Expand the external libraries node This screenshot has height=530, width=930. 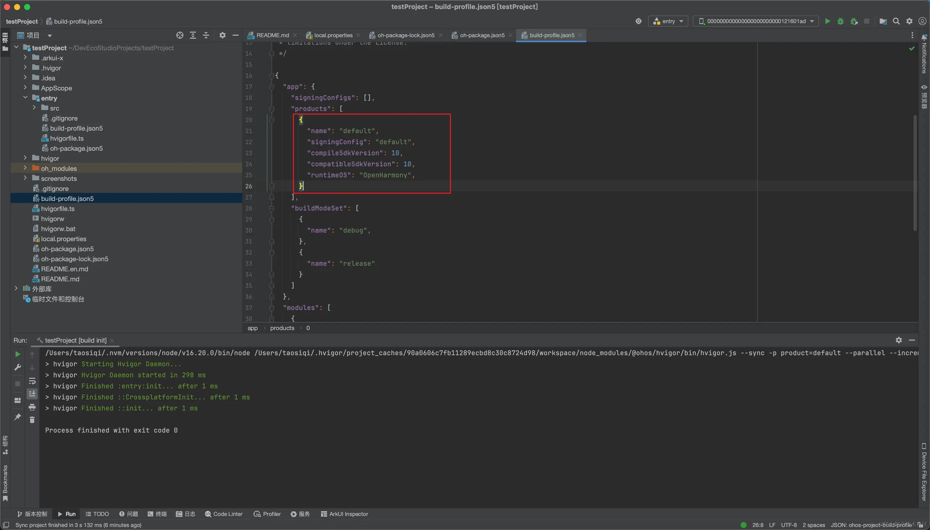[x=16, y=288]
